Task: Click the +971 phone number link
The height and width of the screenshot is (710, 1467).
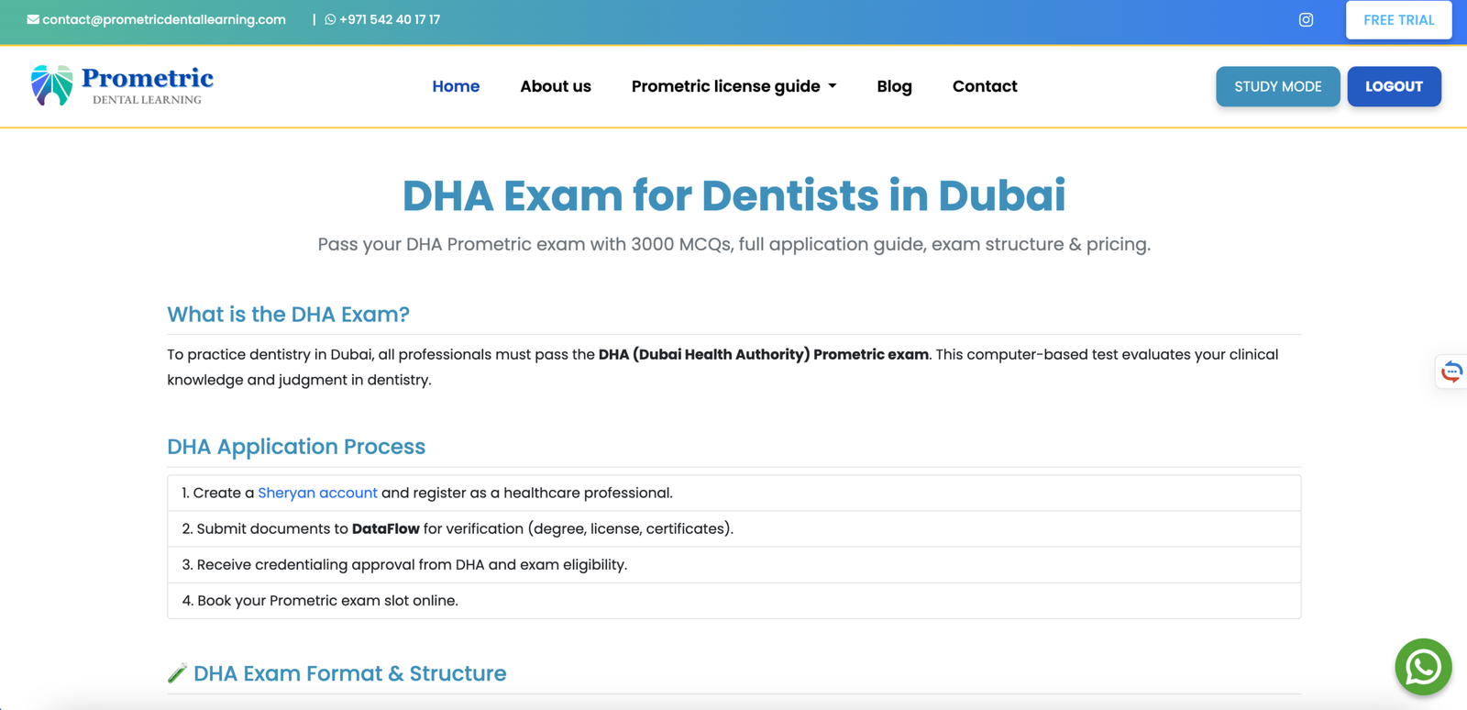Action: point(390,19)
